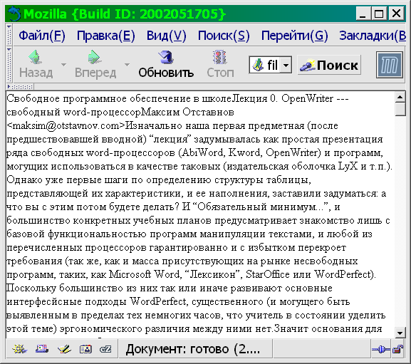Expand the collapsed toolbar grippy below navigation

coord(20,86)
